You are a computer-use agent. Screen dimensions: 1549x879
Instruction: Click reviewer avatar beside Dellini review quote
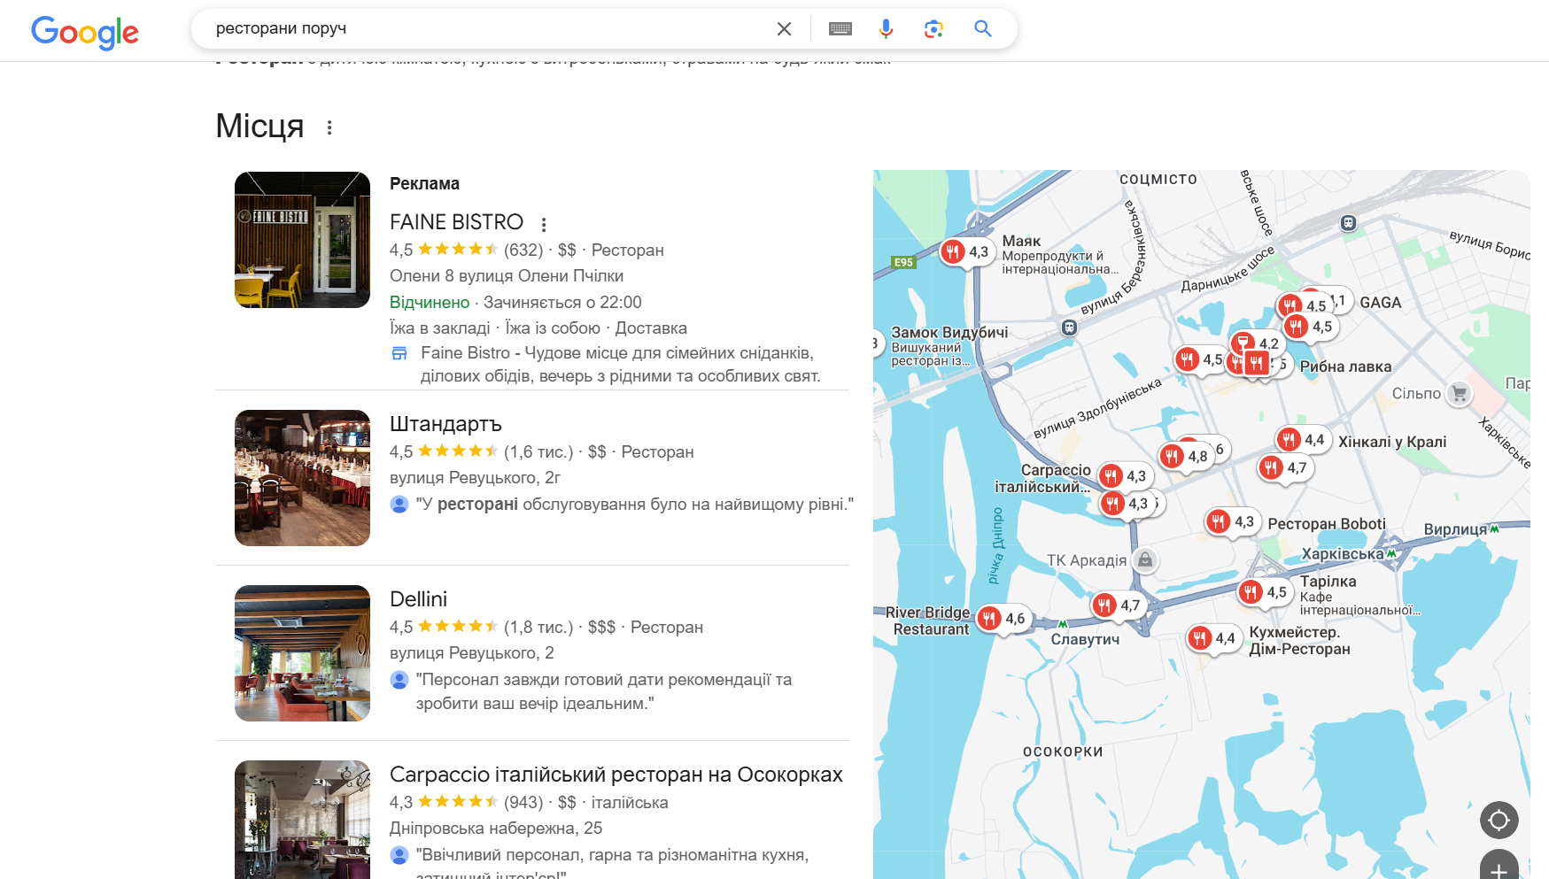coord(399,680)
